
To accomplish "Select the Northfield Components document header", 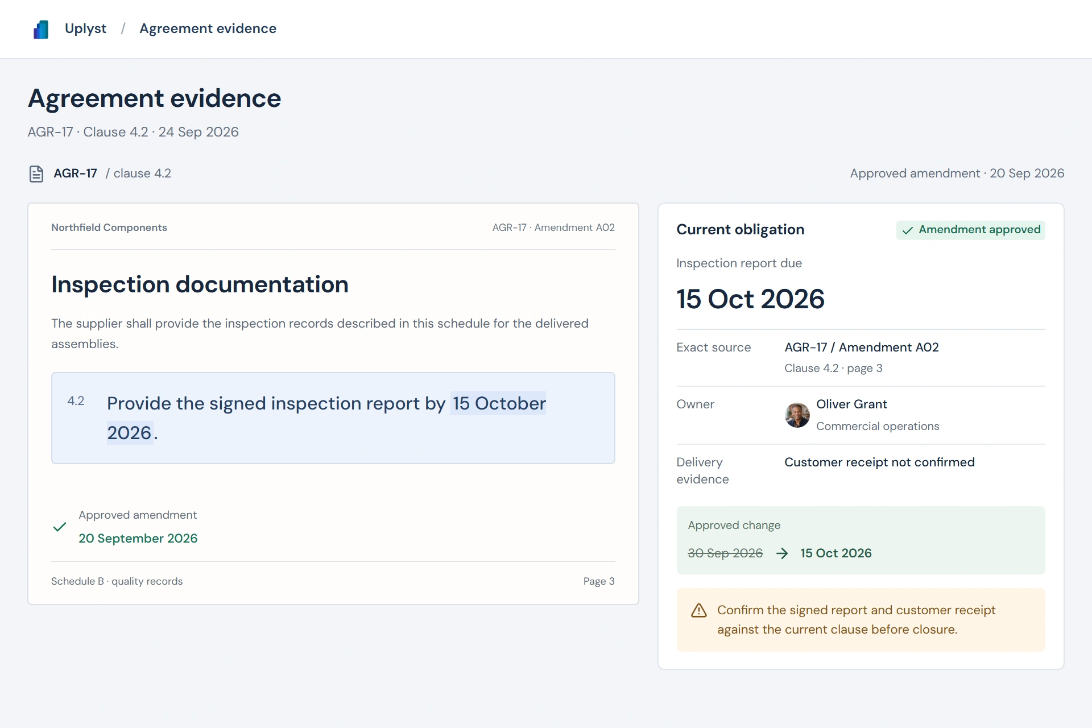I will click(109, 227).
